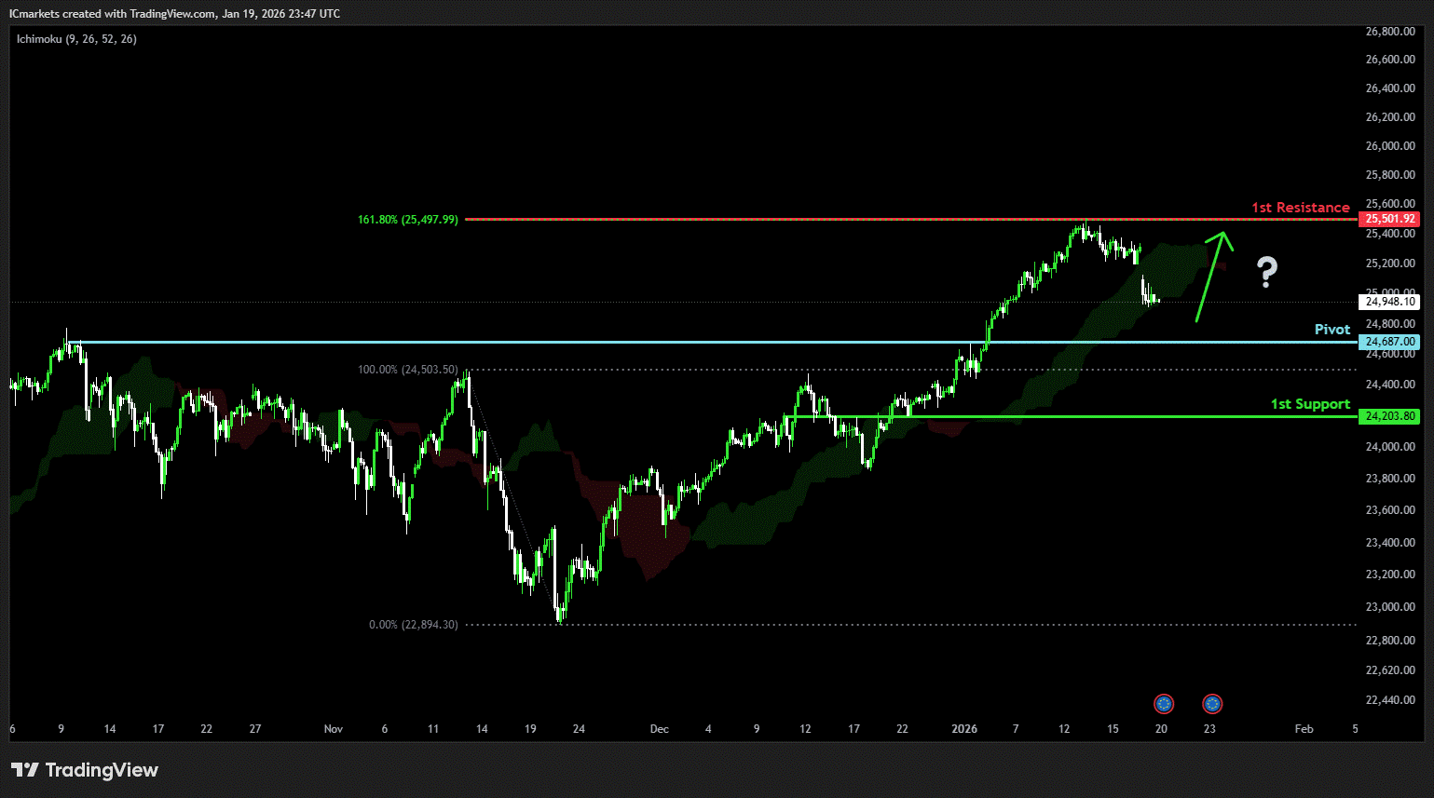Image resolution: width=1434 pixels, height=798 pixels.
Task: Click the Pivot text label
Action: [x=1332, y=330]
